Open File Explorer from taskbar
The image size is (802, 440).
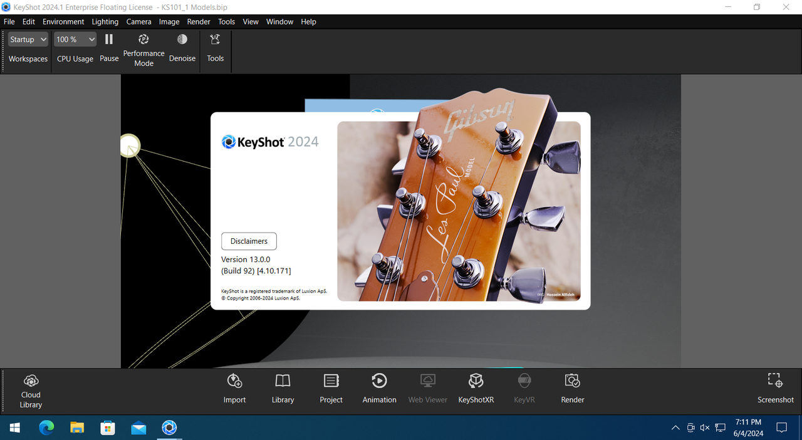tap(77, 427)
